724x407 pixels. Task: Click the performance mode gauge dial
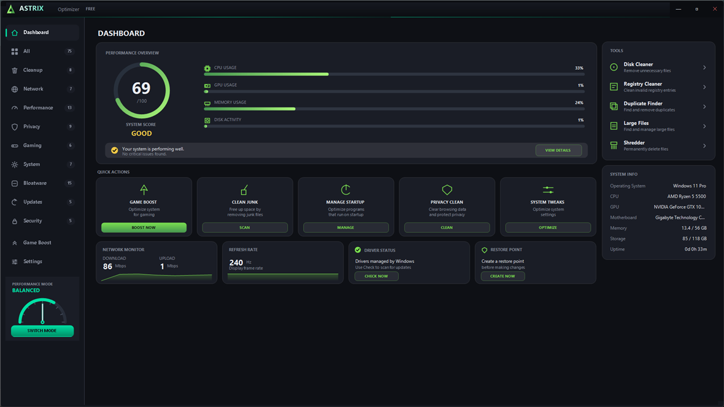click(42, 311)
